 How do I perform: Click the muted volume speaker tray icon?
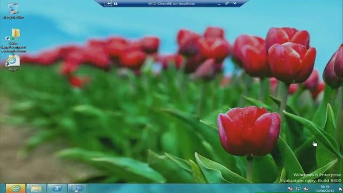click(306, 189)
